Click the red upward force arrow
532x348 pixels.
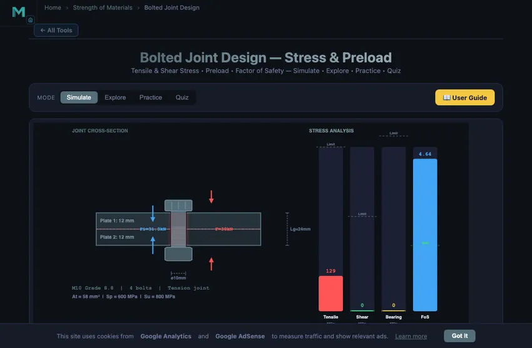[x=212, y=264]
